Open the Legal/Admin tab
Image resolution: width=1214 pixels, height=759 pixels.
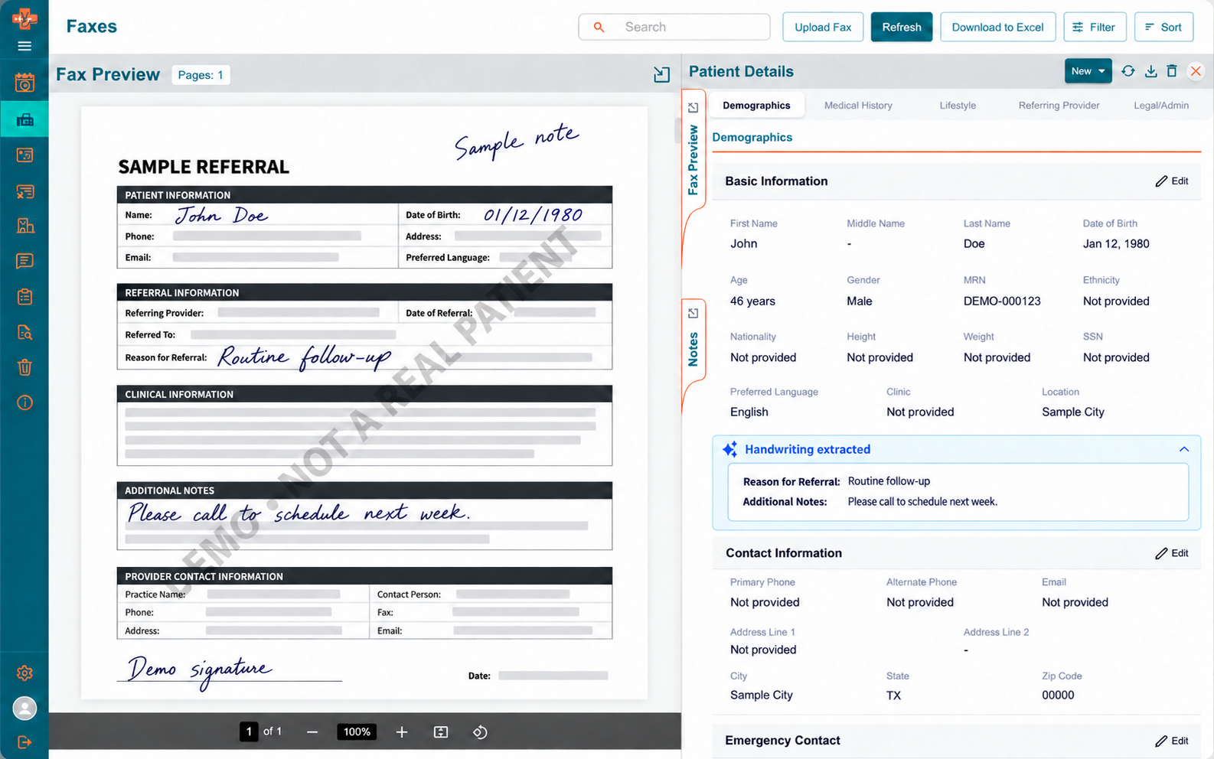coord(1161,106)
